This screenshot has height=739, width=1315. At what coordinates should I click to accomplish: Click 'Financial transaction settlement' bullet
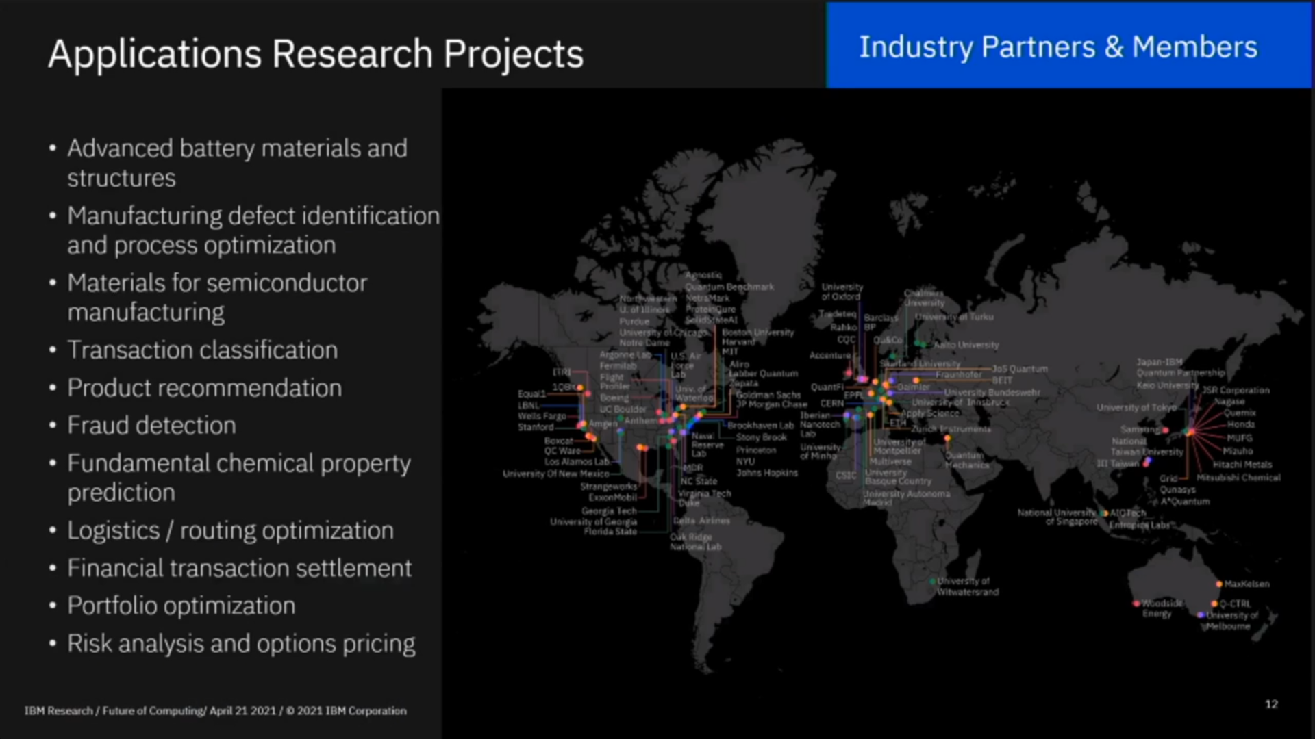tap(240, 568)
